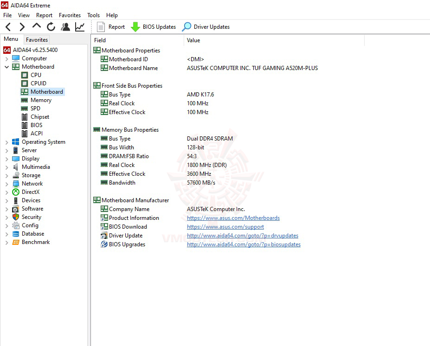Viewport: 430px width, 346px height.
Task: Expand the Network tree node
Action: coord(6,184)
